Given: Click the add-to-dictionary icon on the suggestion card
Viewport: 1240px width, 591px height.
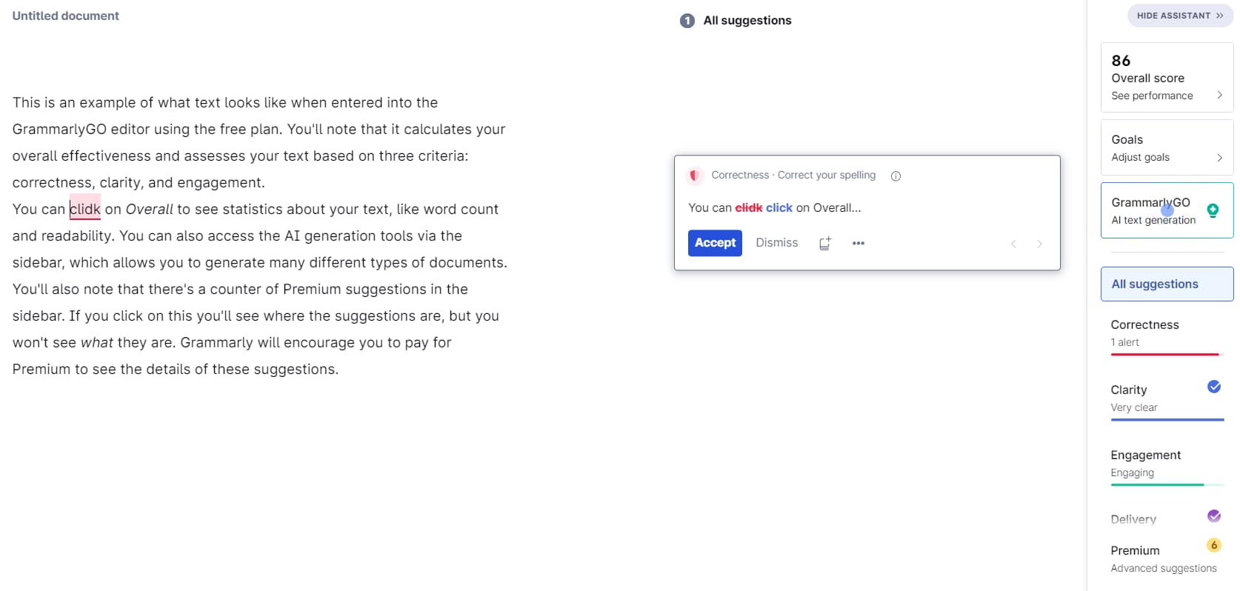Looking at the screenshot, I should point(824,243).
